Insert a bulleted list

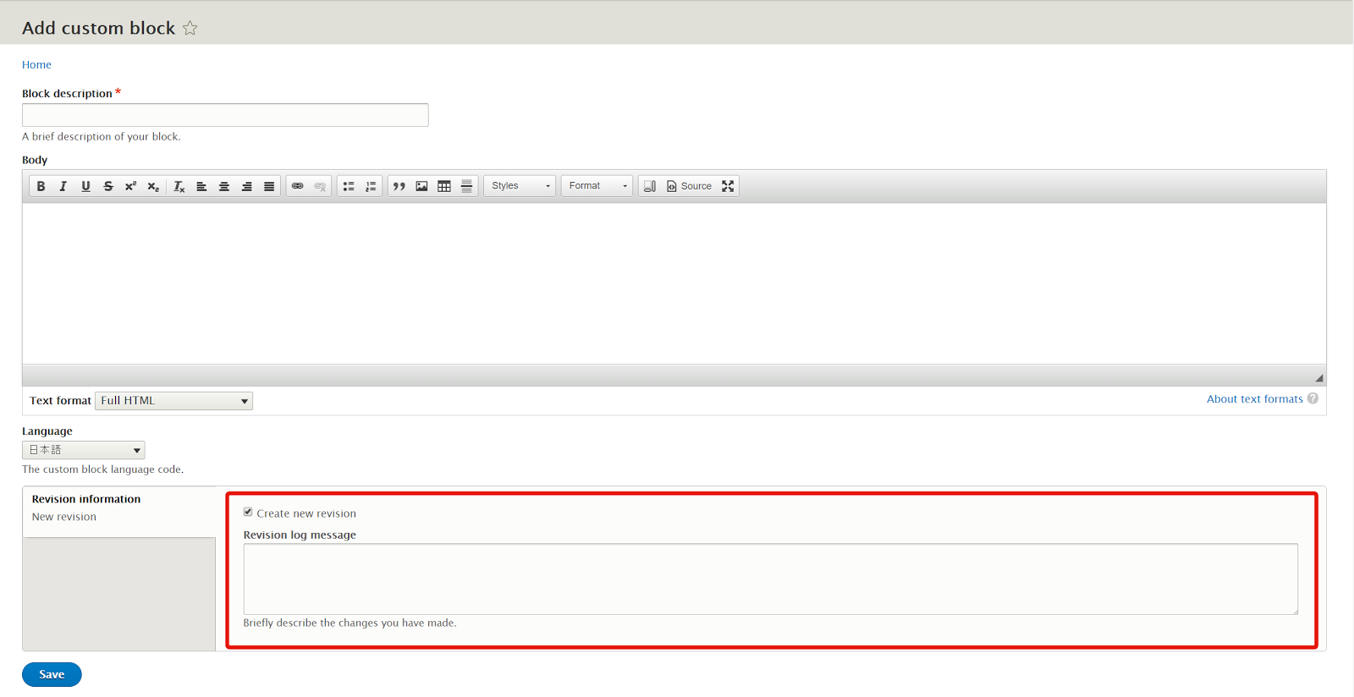pos(349,186)
